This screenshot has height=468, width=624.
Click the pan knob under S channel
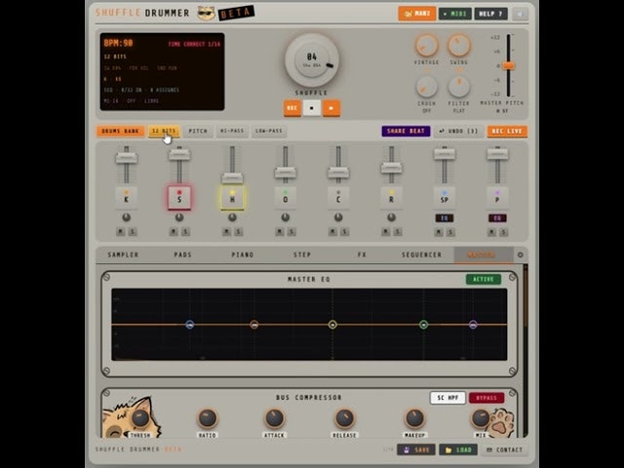tap(179, 217)
